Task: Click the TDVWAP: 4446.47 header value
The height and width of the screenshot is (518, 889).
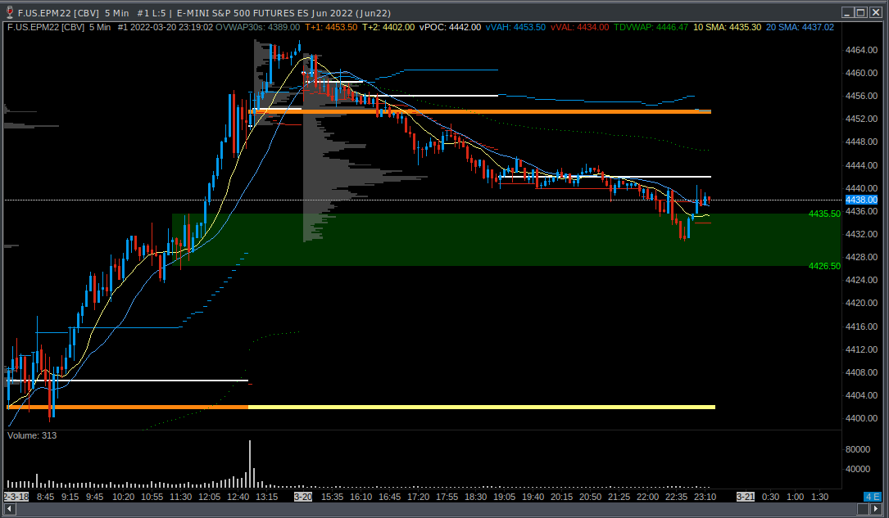Action: (x=651, y=27)
